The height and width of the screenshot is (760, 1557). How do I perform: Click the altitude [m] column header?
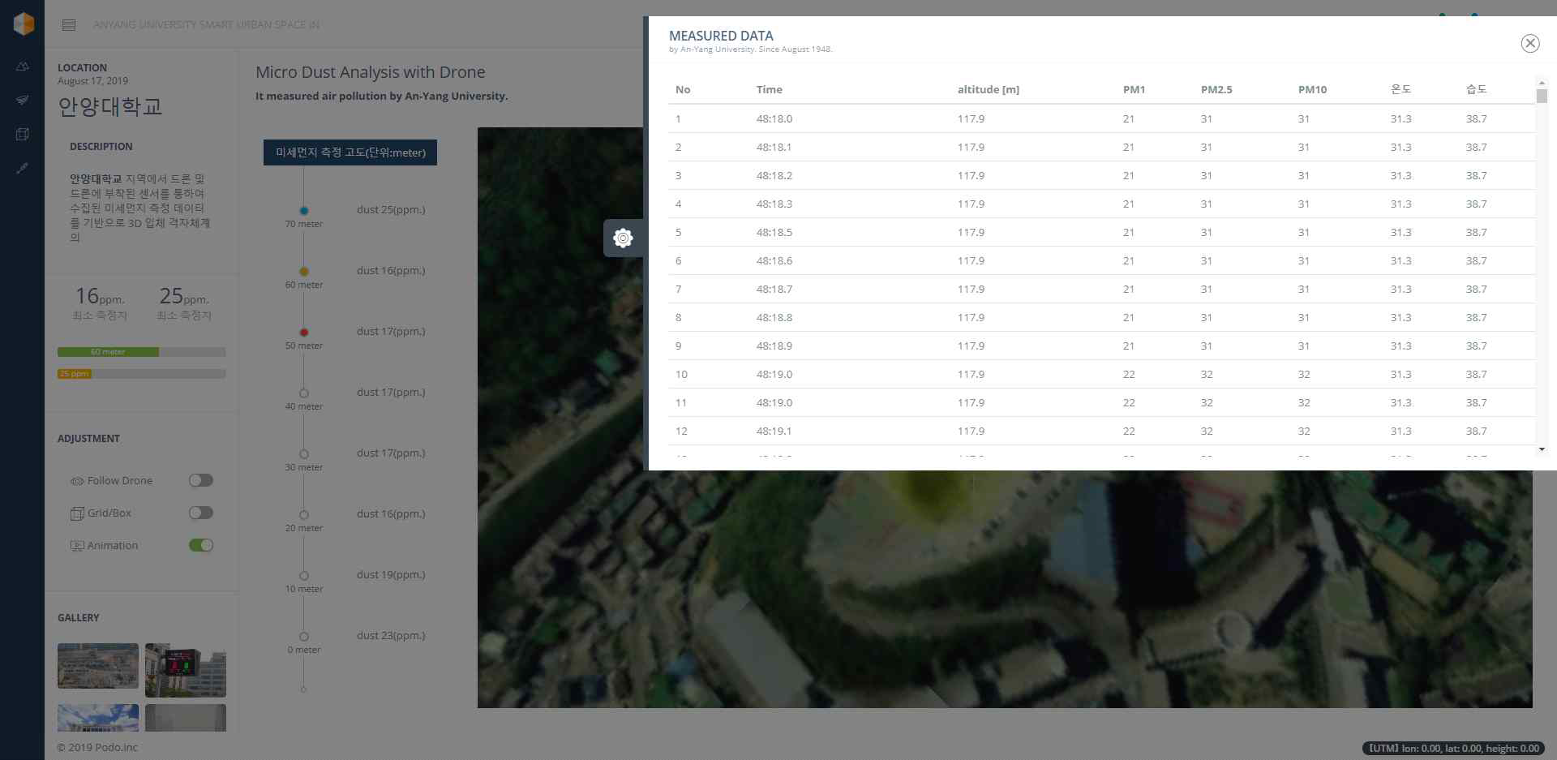click(989, 90)
